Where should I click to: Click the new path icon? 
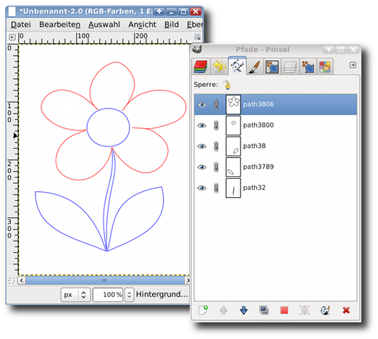coord(203,310)
